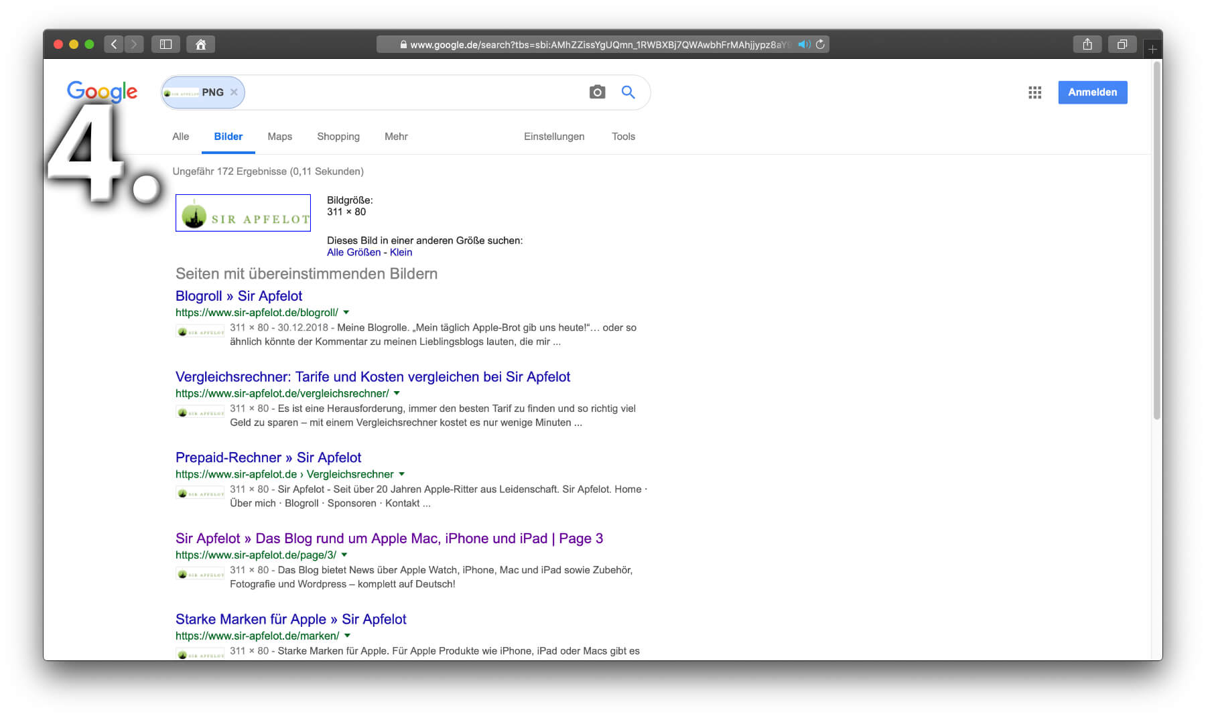Expand the arrow next to the marken URL

coord(347,636)
